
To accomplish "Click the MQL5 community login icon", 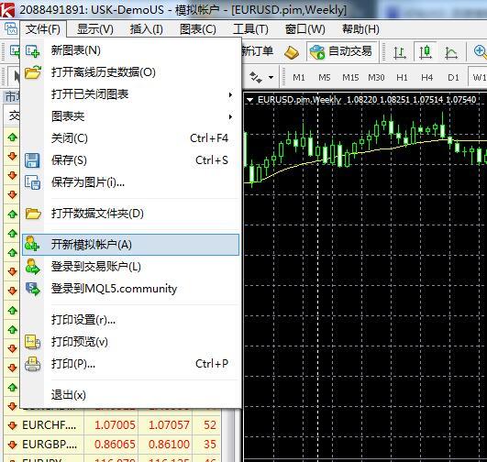I will point(33,289).
